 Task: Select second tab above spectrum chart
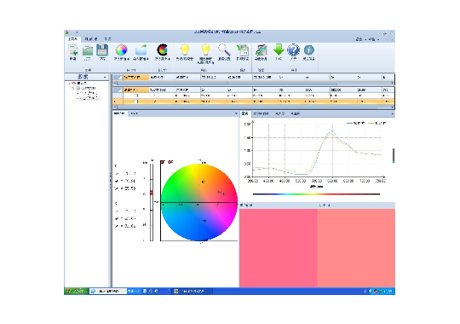click(261, 113)
